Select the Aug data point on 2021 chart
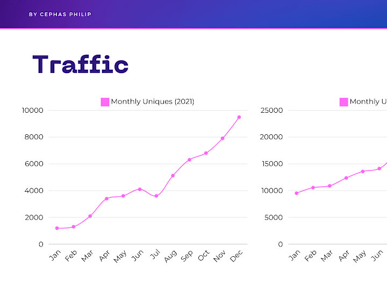The image size is (387, 290). pyautogui.click(x=173, y=176)
